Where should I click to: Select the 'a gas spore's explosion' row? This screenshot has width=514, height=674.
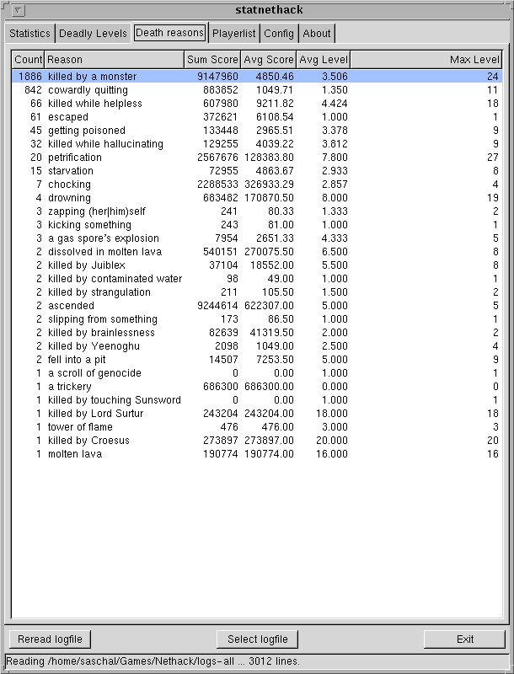[257, 238]
